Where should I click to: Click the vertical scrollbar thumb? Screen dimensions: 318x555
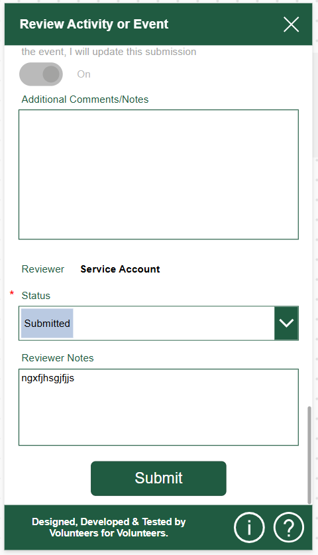coord(309,455)
